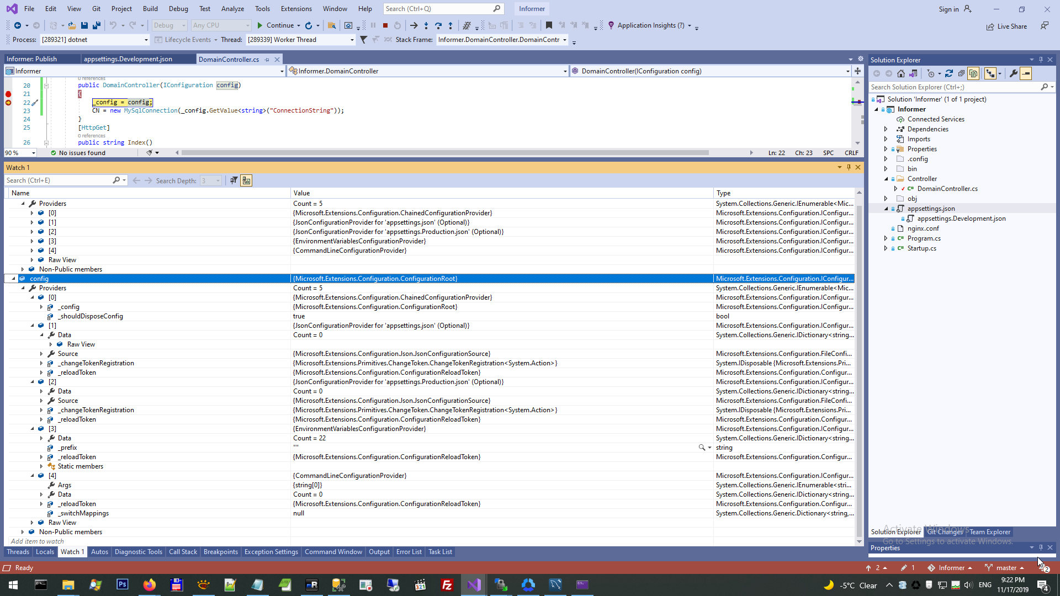Switch to the Call Stack tab
This screenshot has width=1060, height=596.
[183, 552]
